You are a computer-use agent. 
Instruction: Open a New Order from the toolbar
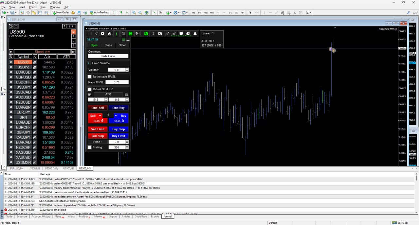62,12
